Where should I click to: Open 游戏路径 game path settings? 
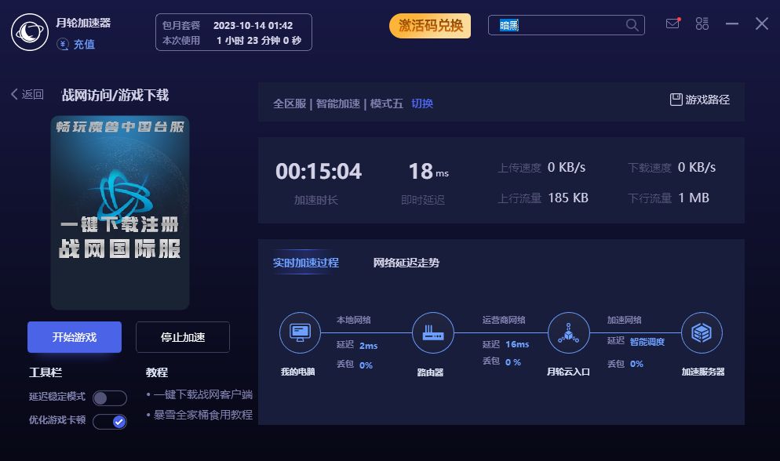[698, 100]
